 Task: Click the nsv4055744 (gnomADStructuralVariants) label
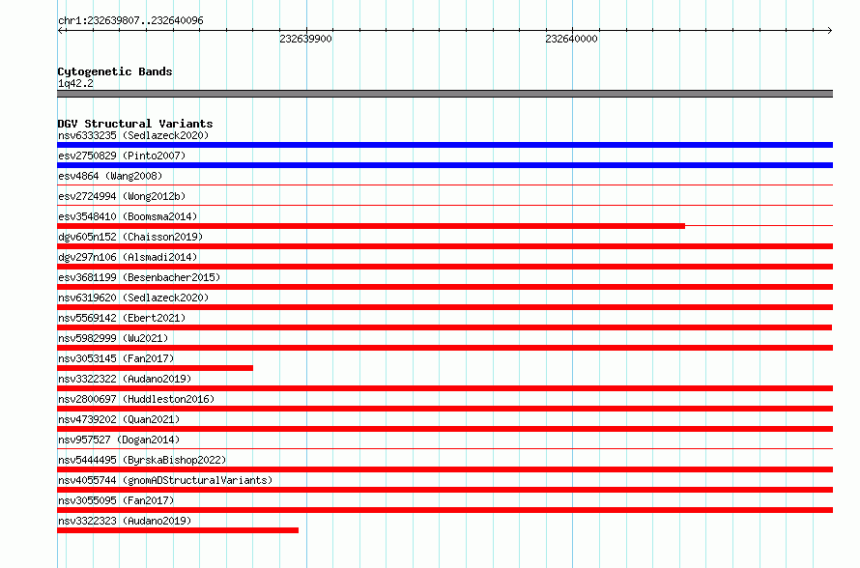[165, 480]
